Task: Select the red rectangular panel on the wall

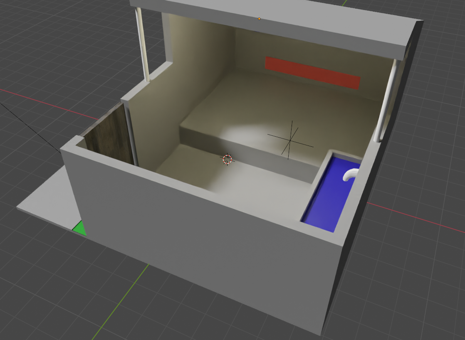Action: click(x=313, y=73)
